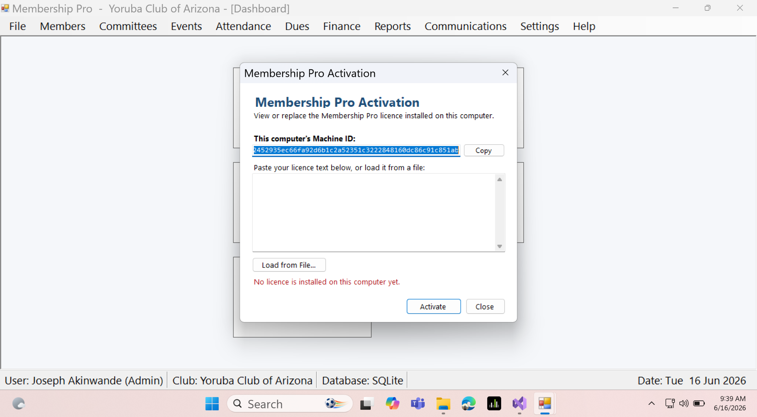The height and width of the screenshot is (417, 757).
Task: Click the blue 'Membership Pro Activation' heading
Action: (x=337, y=102)
